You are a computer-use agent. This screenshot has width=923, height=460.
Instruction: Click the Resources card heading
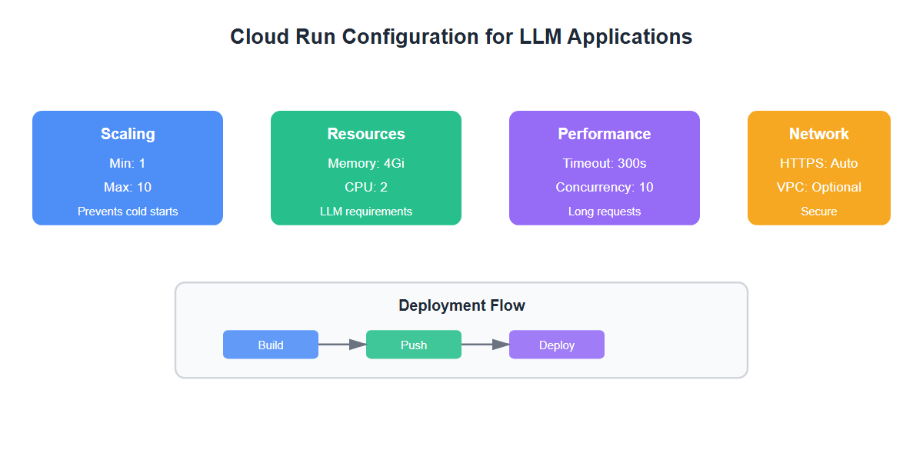pos(366,134)
